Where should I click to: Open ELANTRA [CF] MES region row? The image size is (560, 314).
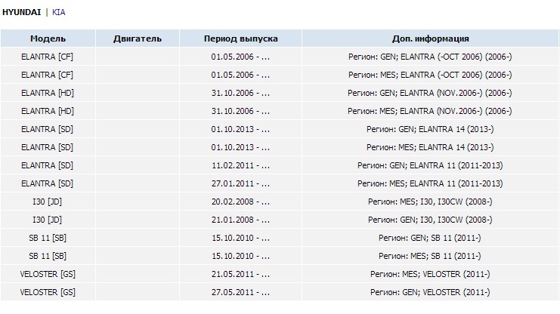click(280, 75)
